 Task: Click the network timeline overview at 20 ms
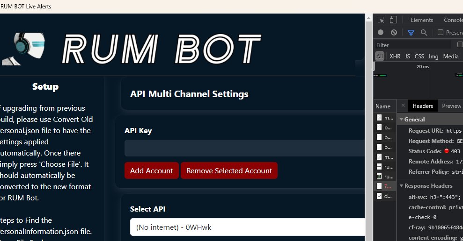pyautogui.click(x=423, y=67)
